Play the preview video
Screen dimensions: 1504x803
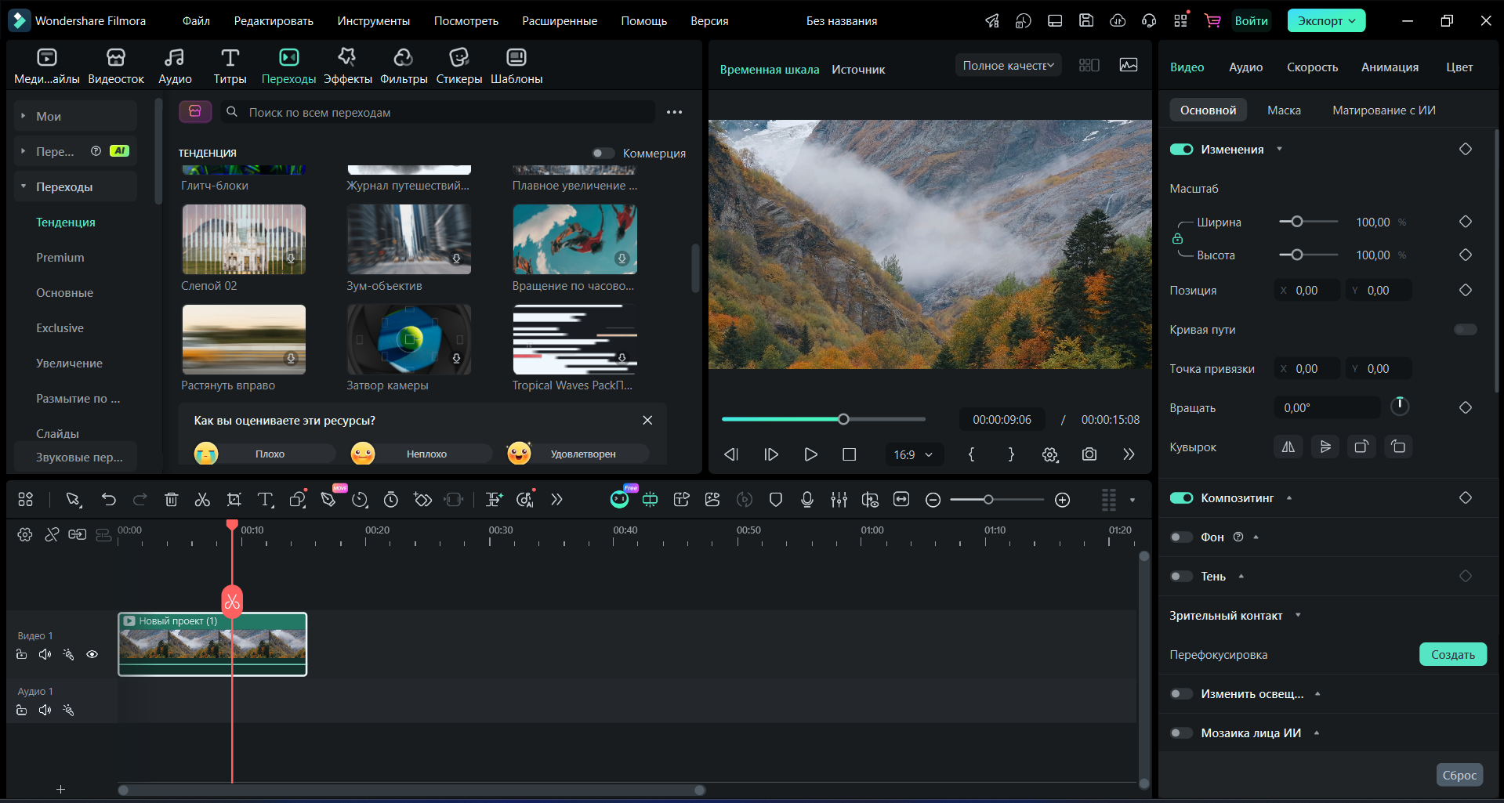point(810,454)
